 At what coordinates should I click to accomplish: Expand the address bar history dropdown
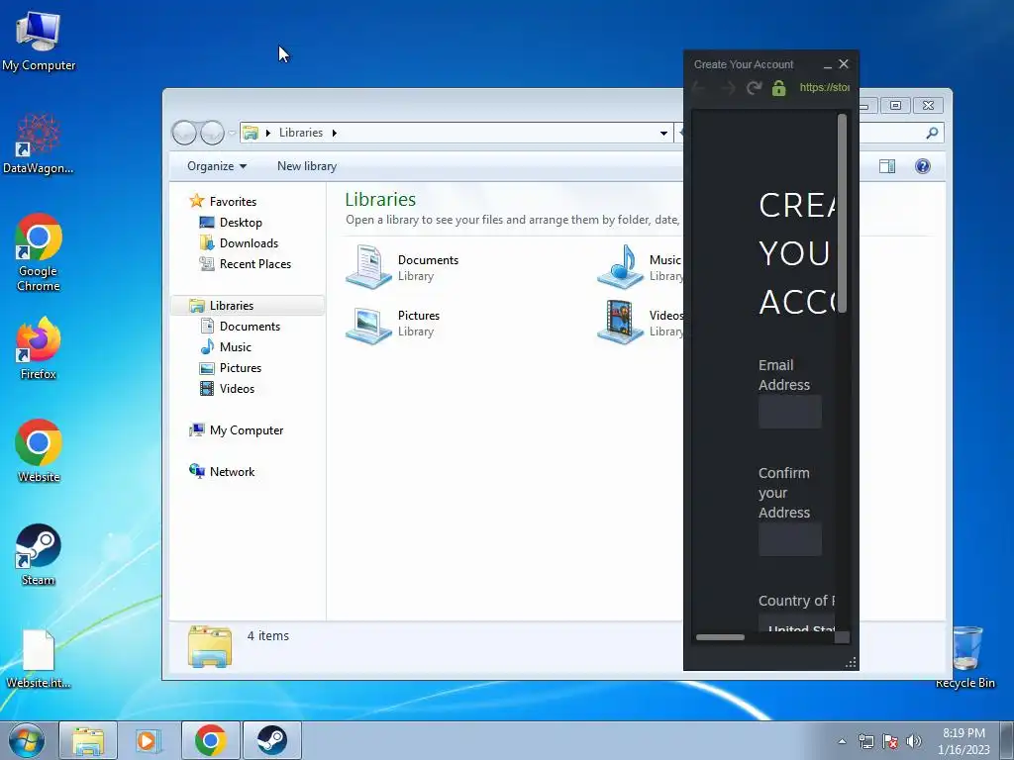pyautogui.click(x=663, y=134)
